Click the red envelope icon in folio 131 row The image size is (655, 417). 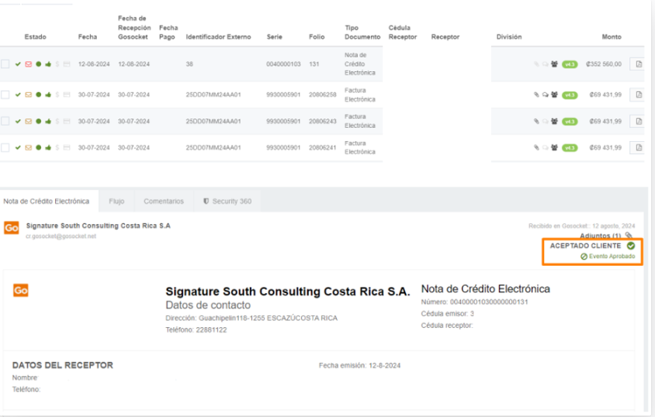(x=29, y=64)
